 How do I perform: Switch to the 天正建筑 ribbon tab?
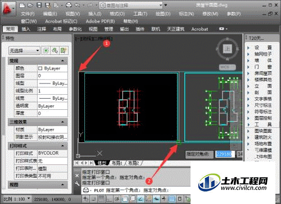click(x=175, y=29)
